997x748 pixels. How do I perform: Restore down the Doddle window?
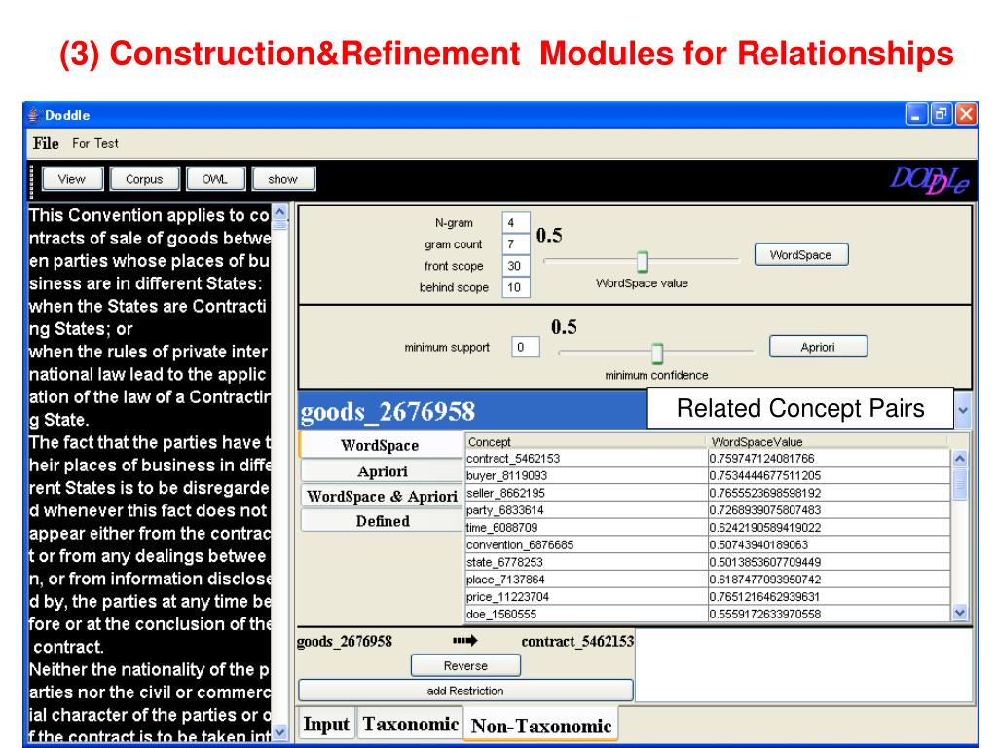tap(942, 115)
